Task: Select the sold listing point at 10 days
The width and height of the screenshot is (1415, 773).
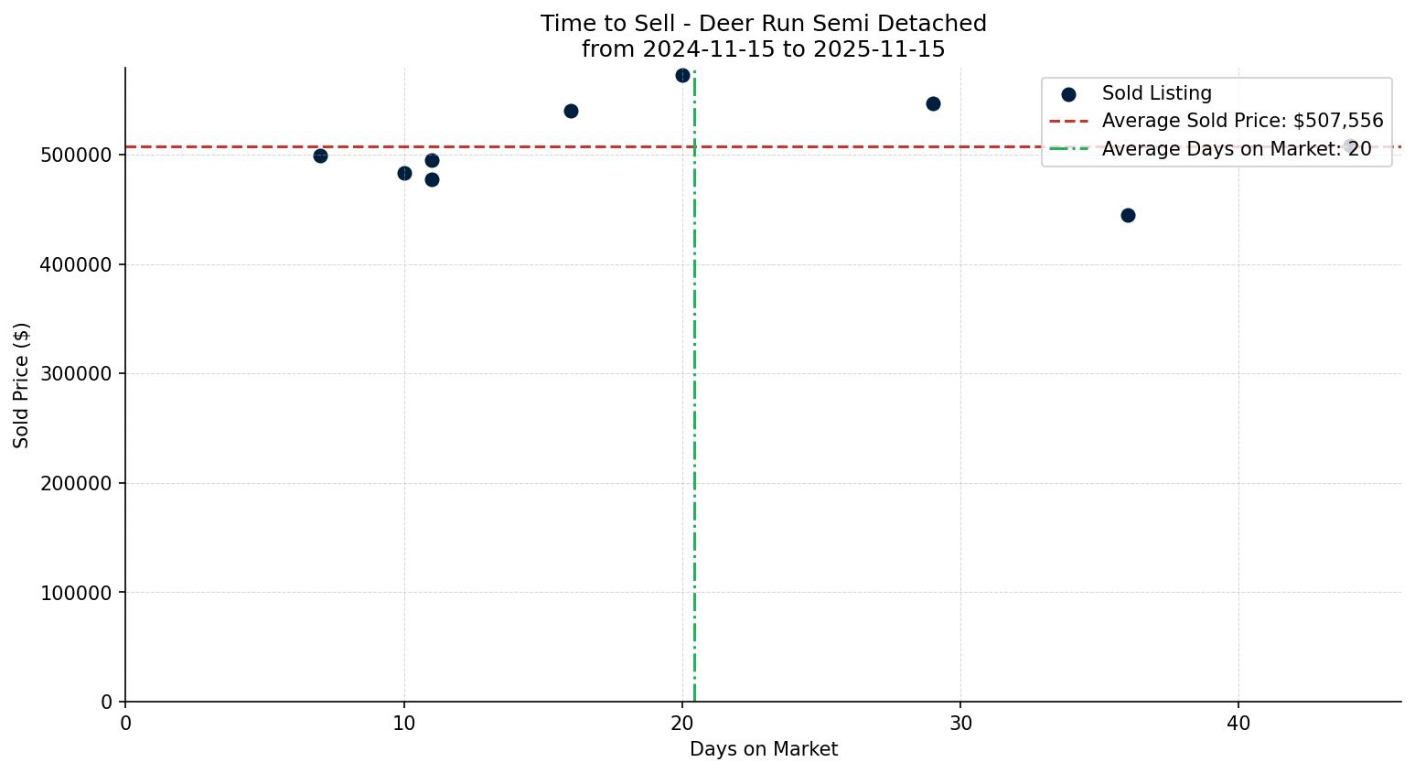Action: tap(404, 173)
